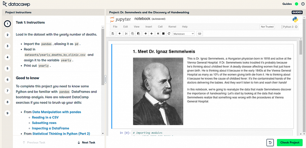Select task step 9 circle
Screen dimensions: 306x148
pyautogui.click(x=7, y=113)
